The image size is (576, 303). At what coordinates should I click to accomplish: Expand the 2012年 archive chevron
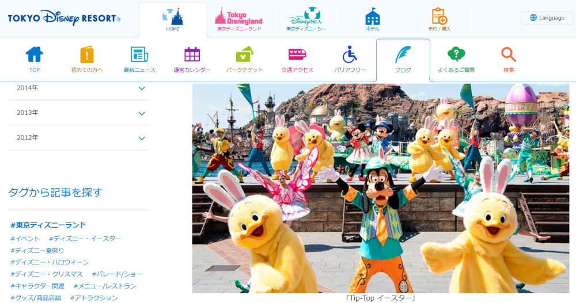[x=142, y=139]
